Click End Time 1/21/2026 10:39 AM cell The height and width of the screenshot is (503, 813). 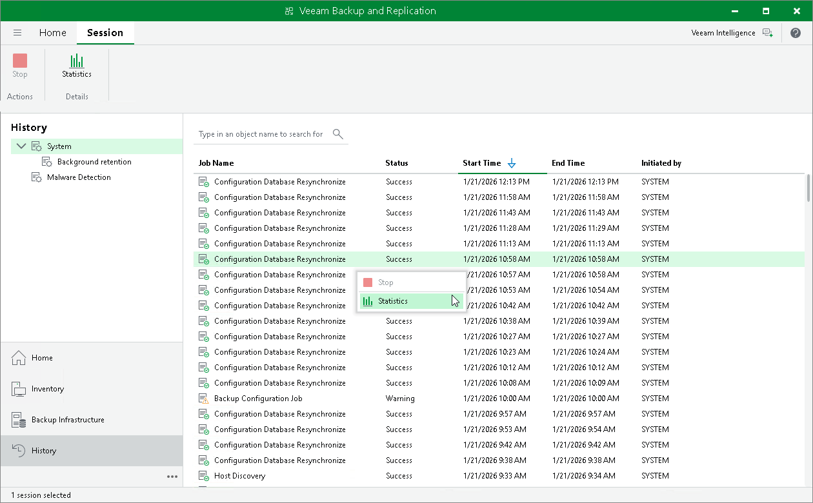(x=585, y=321)
